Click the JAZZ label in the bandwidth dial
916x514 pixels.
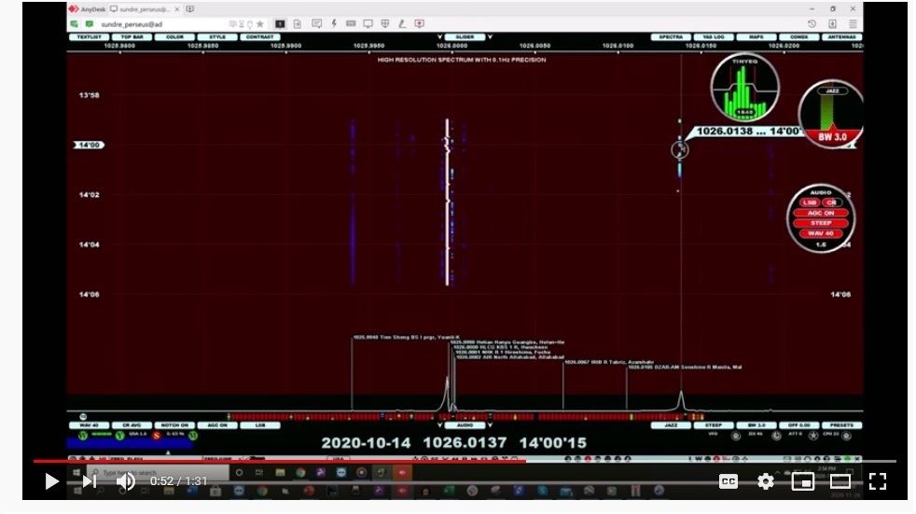click(832, 90)
